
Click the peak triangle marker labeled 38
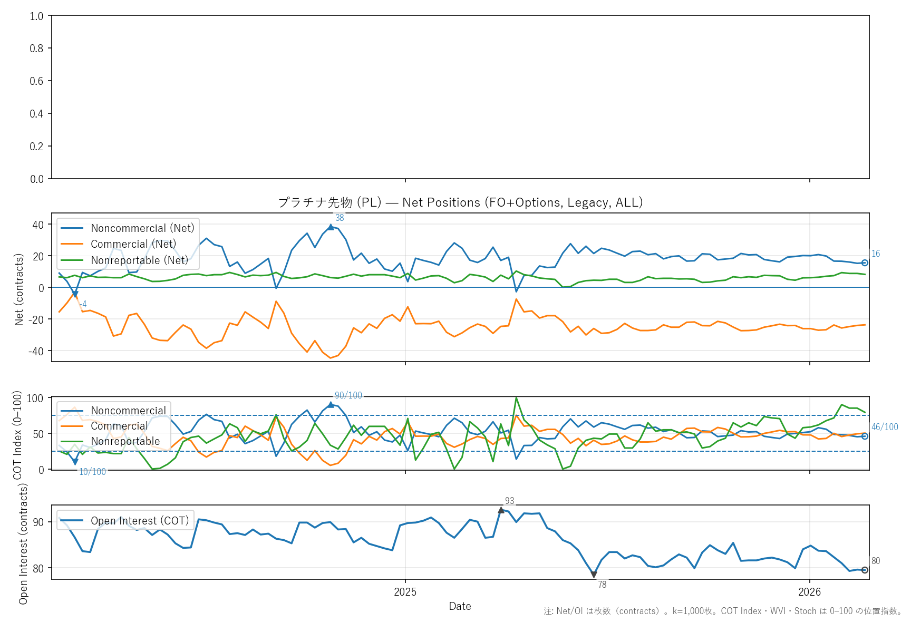[x=331, y=227]
